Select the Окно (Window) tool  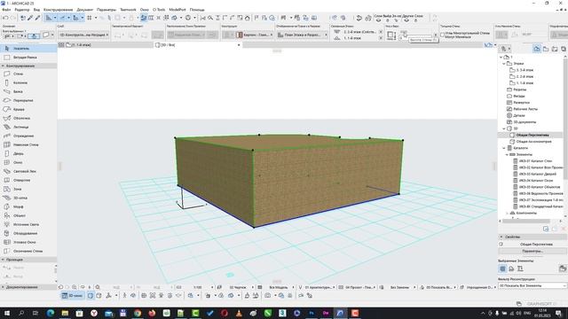18,162
